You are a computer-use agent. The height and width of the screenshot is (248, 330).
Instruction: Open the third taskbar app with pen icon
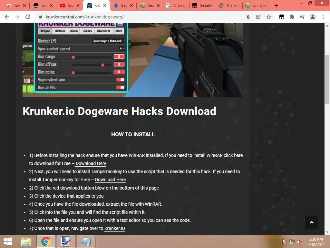point(66,242)
